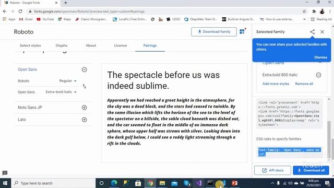Close the Selected family panel

pyautogui.click(x=322, y=32)
